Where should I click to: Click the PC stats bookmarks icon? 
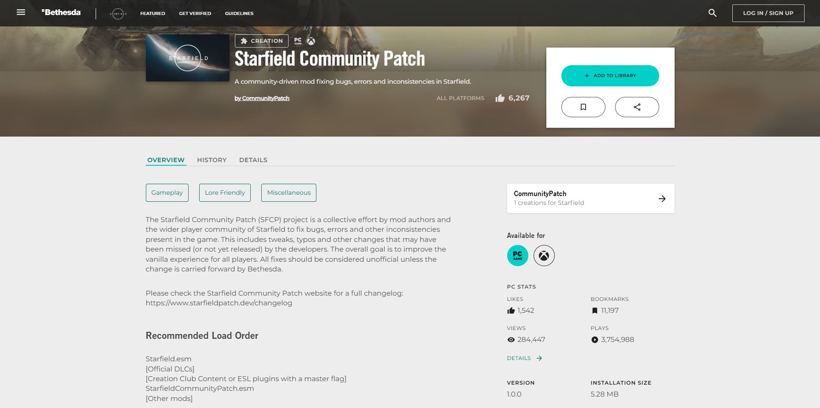595,311
